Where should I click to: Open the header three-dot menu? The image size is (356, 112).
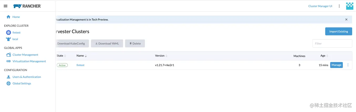(x=339, y=6)
